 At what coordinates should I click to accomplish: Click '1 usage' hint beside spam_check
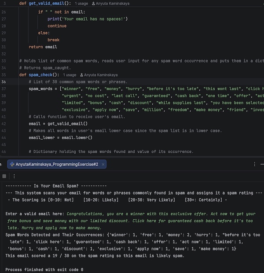click(70, 75)
